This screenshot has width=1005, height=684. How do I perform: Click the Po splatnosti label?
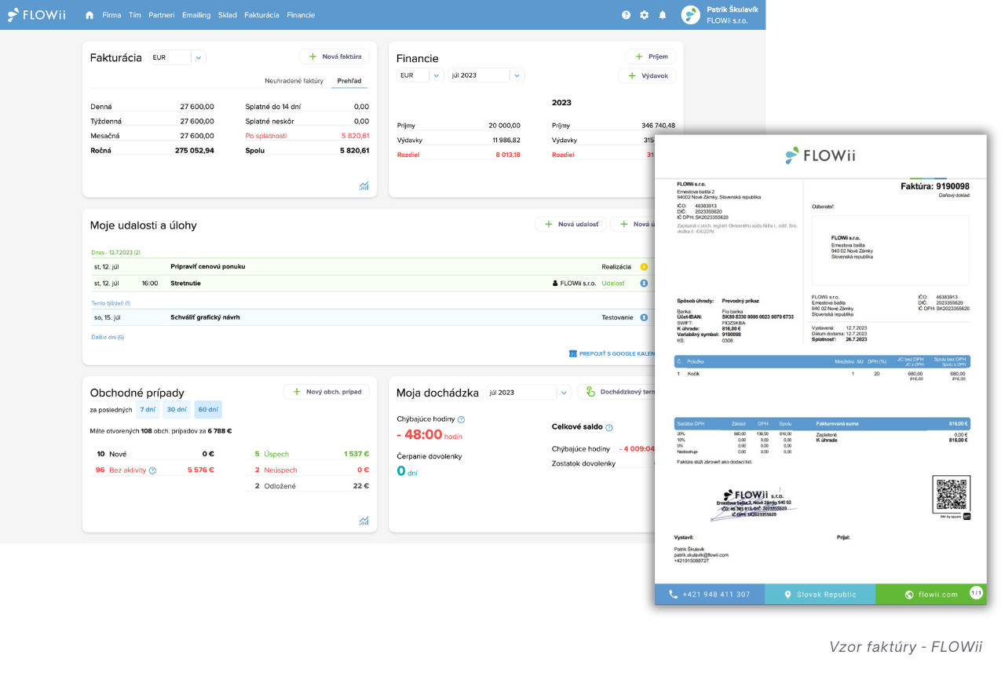(x=266, y=136)
